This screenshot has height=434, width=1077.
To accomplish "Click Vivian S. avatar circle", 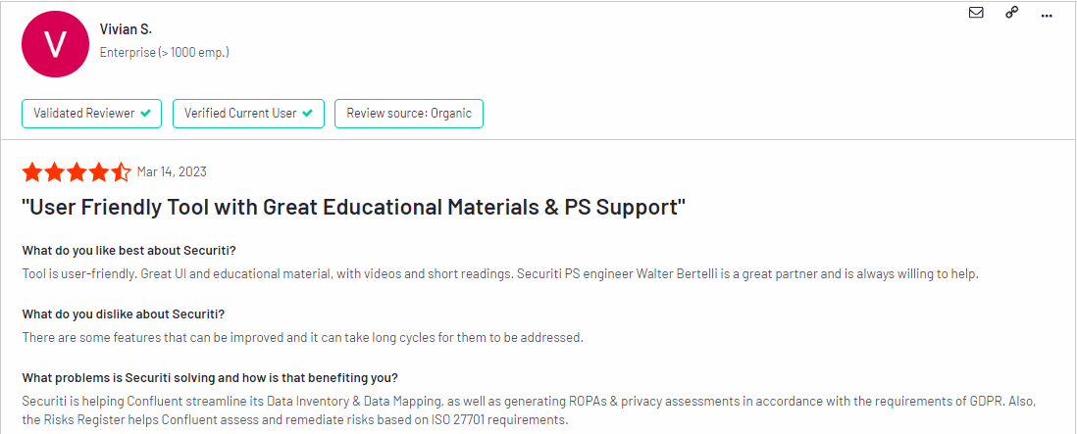I will (x=55, y=44).
